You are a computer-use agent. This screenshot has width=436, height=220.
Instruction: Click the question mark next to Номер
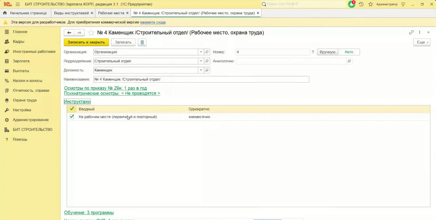coord(313,52)
